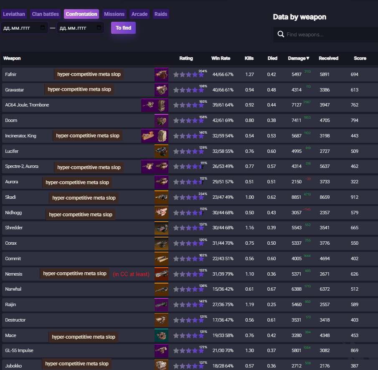This screenshot has width=378, height=370.
Task: Click the search magnifier icon
Action: tap(281, 34)
